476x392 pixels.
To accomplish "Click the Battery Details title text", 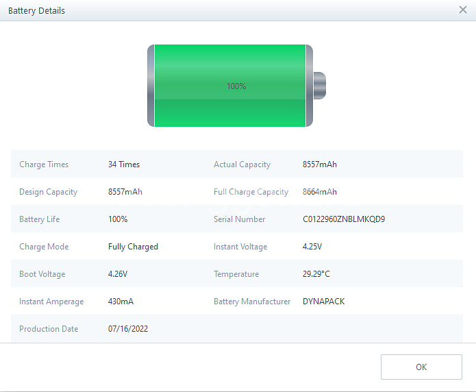I will 36,11.
